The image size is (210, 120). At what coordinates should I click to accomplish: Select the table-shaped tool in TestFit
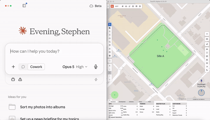tap(110, 45)
